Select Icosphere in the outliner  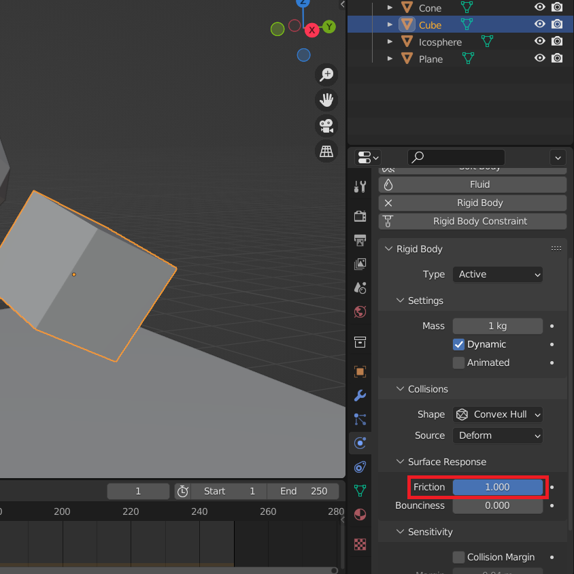(x=440, y=42)
